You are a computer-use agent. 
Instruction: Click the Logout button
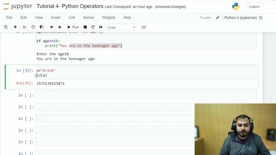(x=254, y=6)
